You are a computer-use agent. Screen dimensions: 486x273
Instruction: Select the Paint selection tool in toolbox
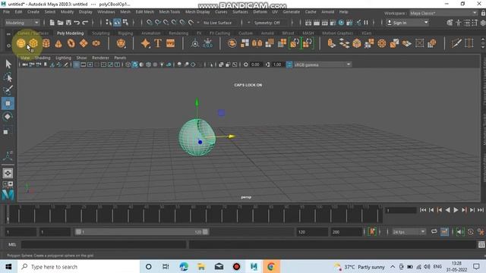(x=8, y=90)
